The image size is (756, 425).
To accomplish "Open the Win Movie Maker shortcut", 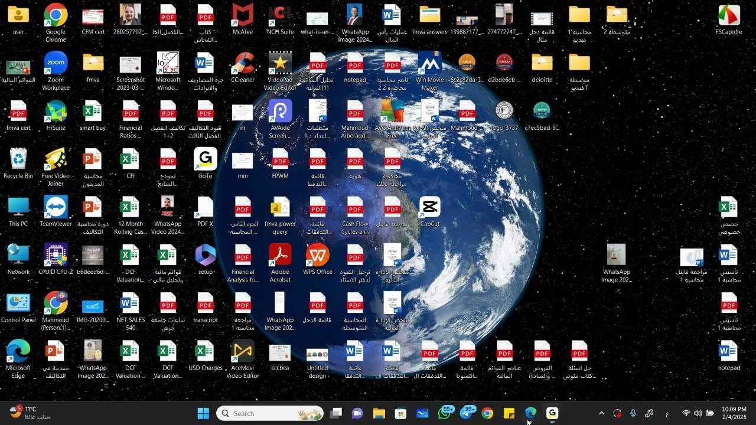I will [x=429, y=71].
